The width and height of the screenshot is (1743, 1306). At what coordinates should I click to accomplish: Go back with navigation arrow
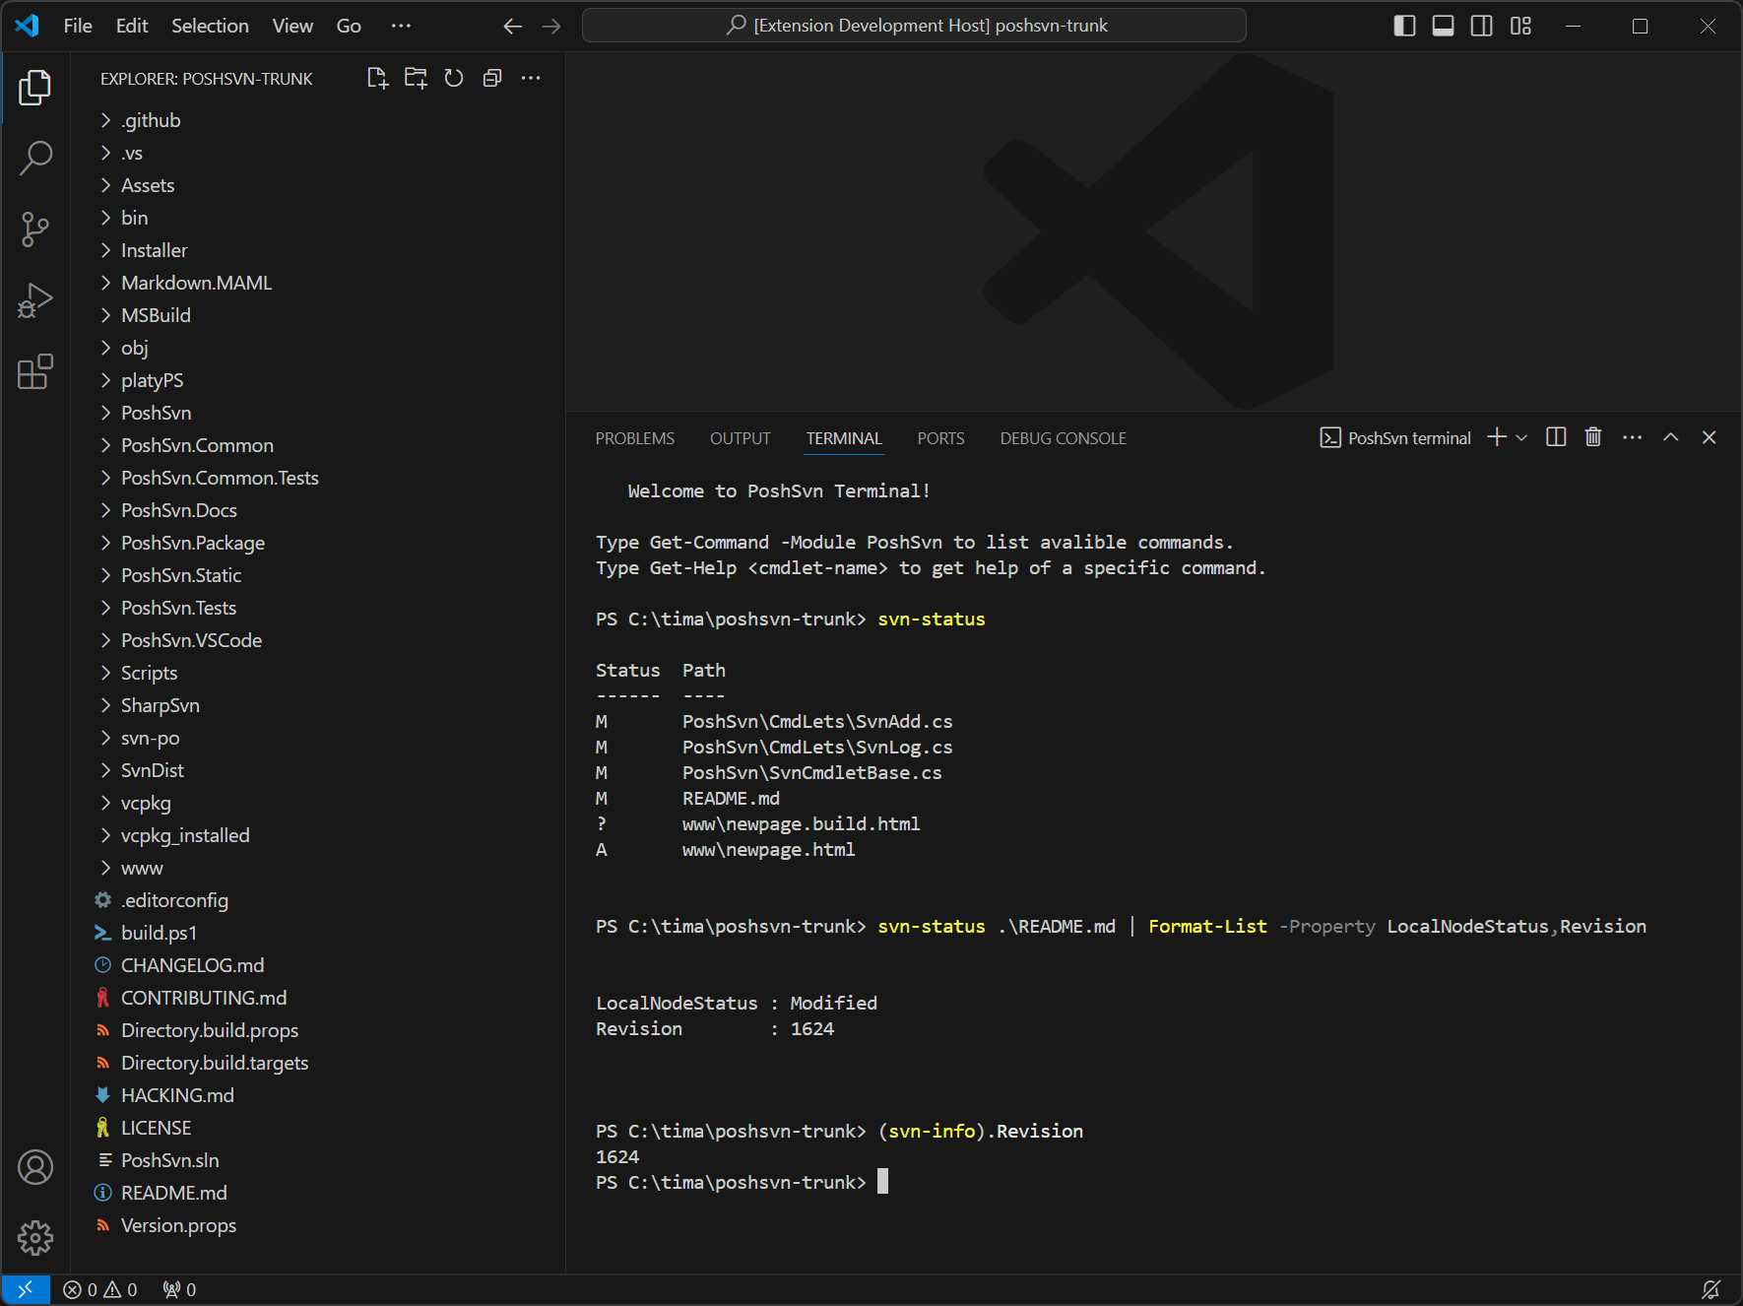[512, 26]
